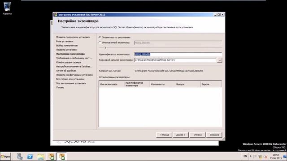Screen dimensions: 287x161
Task: Click the EN language indicator
Action: pos(245,156)
